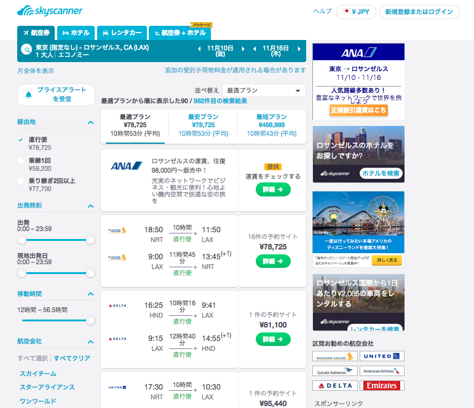This screenshot has height=408, width=474.
Task: Click Singapore Airlines logo on 18:50 outbound flight
Action: click(x=117, y=230)
